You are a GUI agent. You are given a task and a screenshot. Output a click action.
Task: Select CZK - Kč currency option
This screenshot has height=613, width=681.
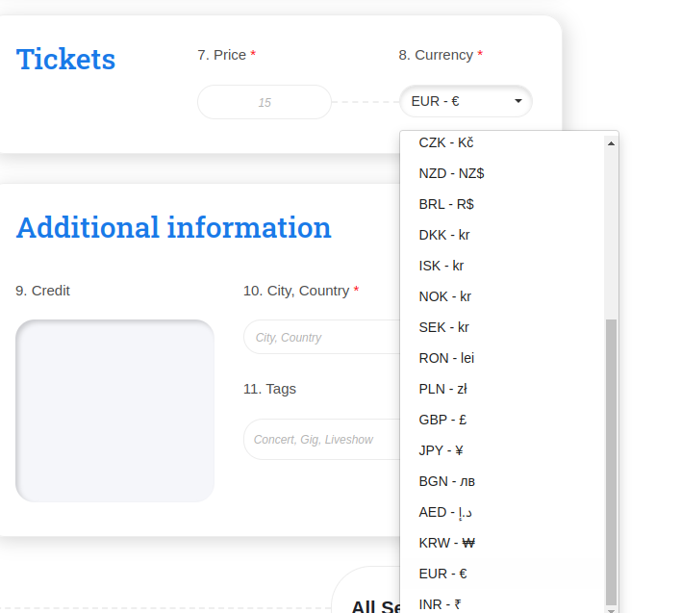pyautogui.click(x=446, y=142)
